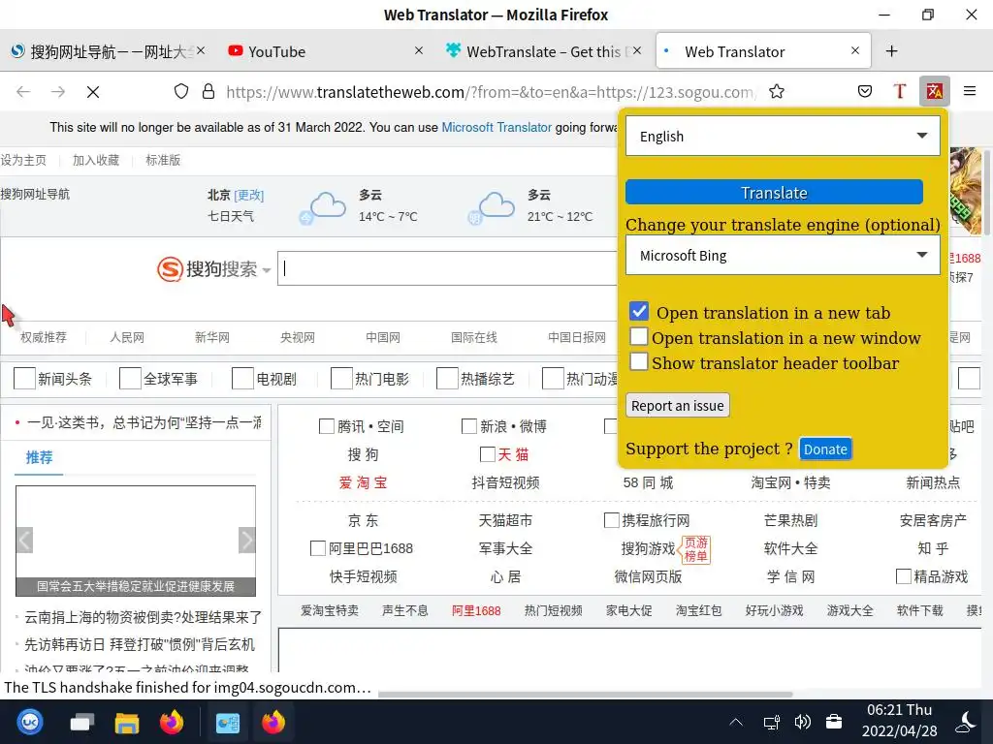Open the multitasking view taskbar icon

(81, 722)
